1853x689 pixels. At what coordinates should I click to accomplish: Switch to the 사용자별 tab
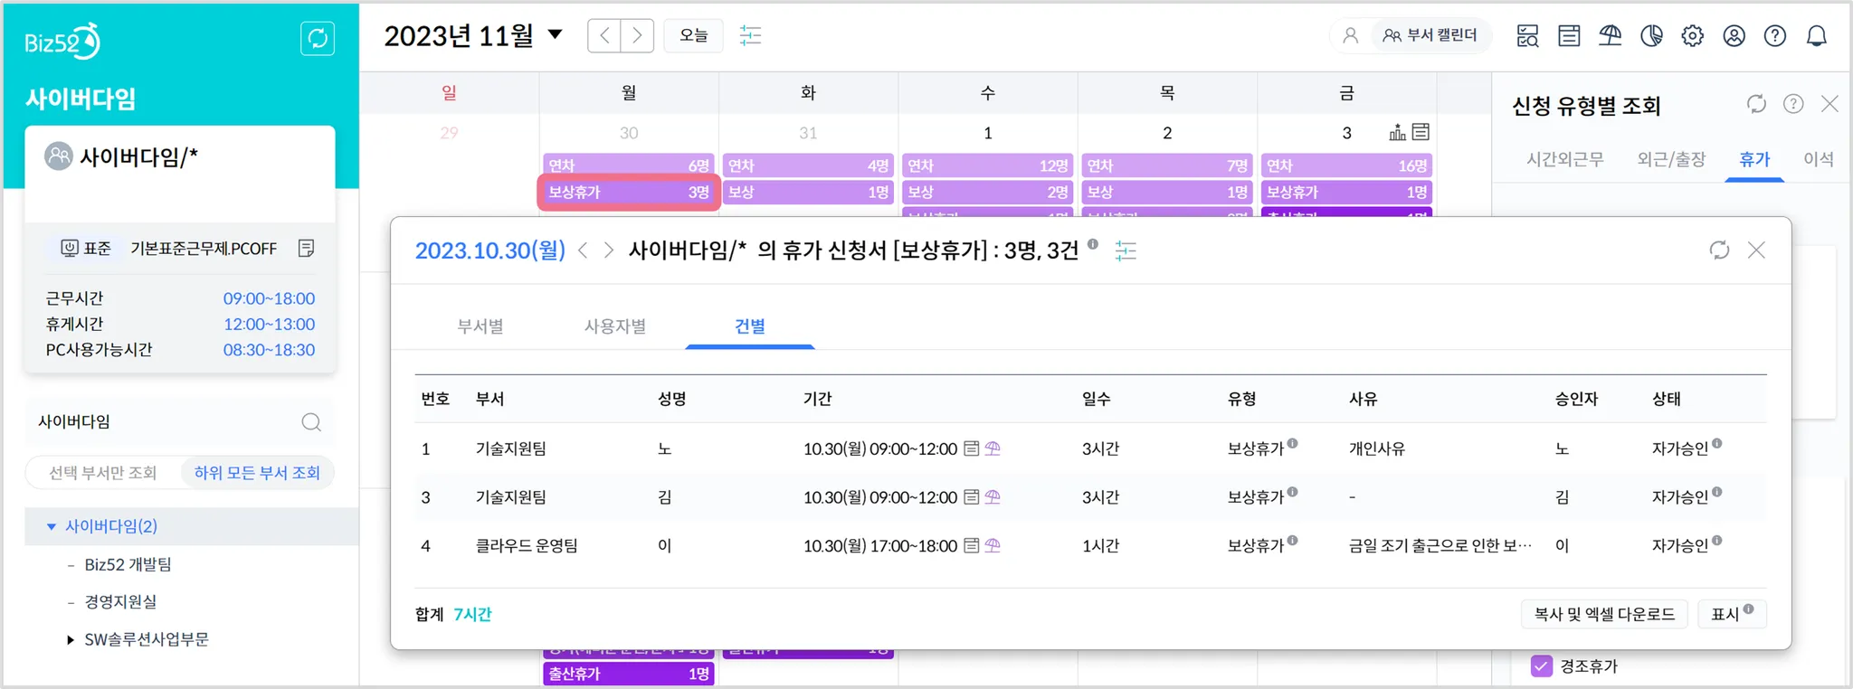click(x=615, y=326)
